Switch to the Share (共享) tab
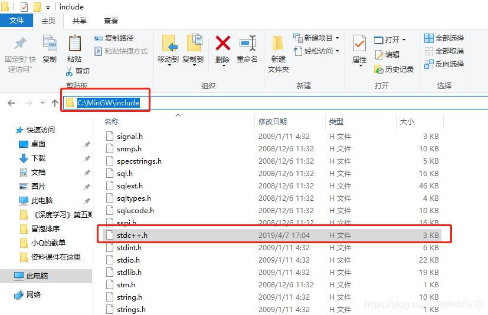 pos(79,21)
